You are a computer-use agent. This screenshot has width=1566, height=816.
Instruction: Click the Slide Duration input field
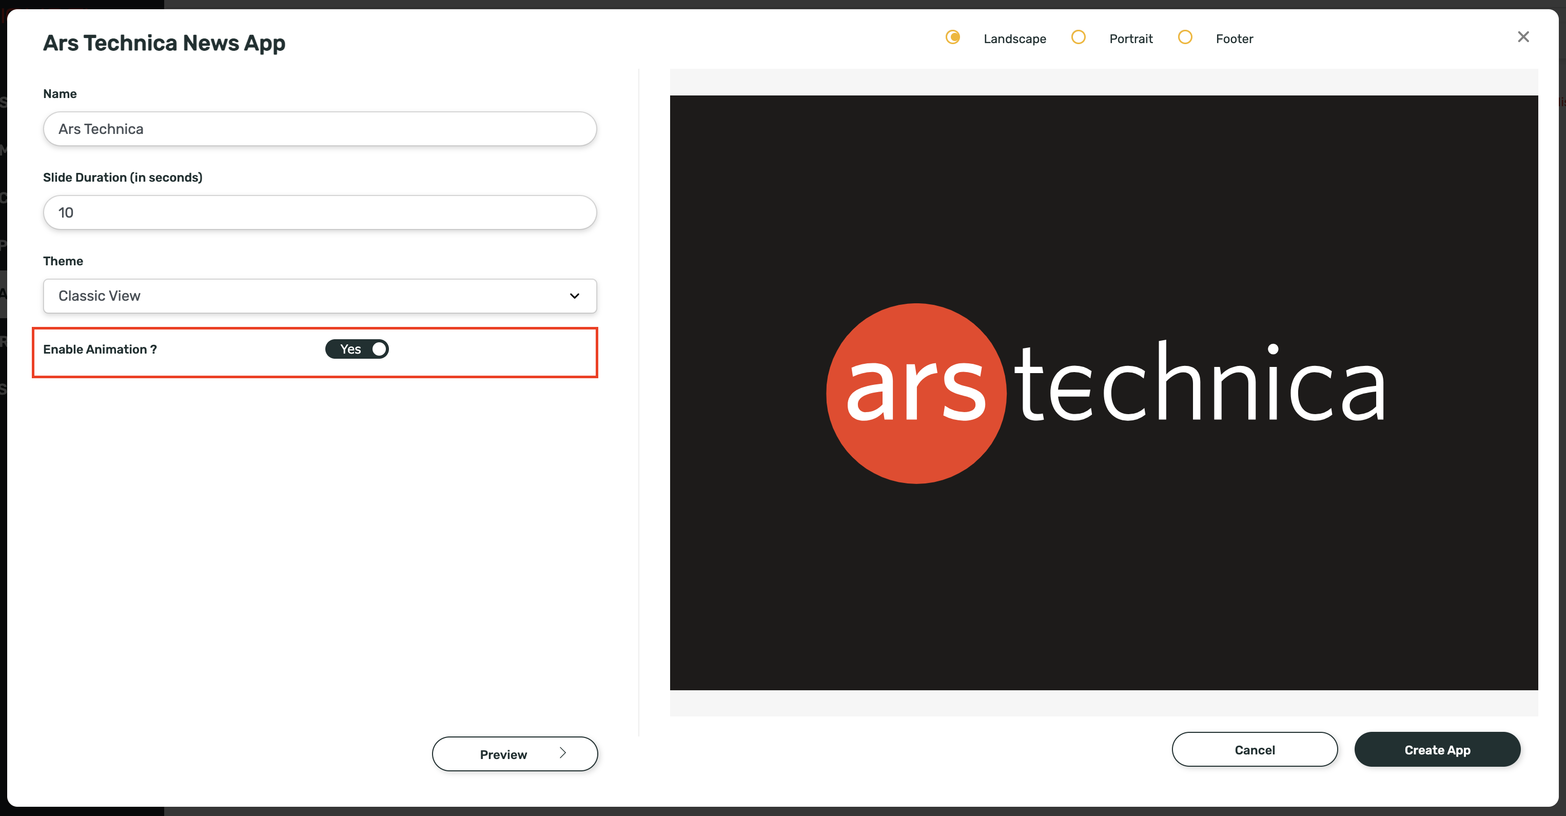[x=320, y=212]
